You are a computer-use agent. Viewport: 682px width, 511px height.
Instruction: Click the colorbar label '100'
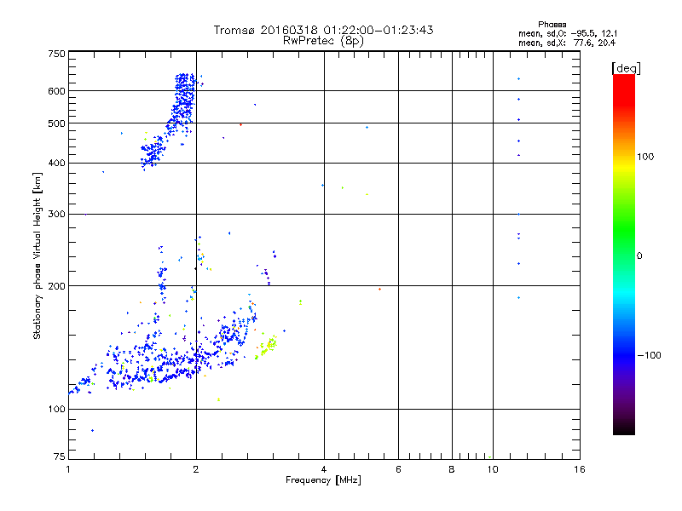pos(645,157)
